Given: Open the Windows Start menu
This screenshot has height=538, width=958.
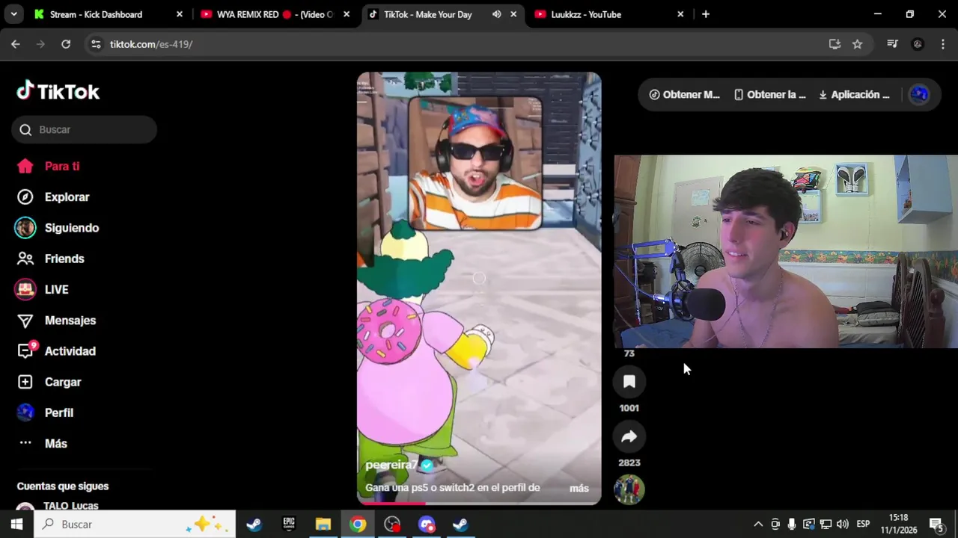Looking at the screenshot, I should (16, 525).
